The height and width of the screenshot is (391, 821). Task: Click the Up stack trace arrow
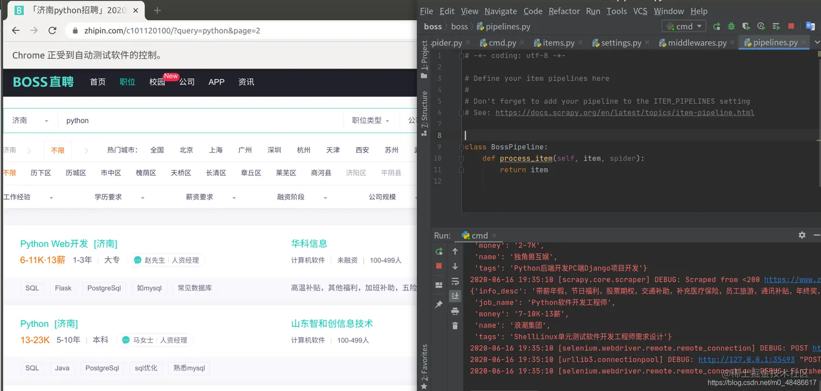click(x=455, y=251)
